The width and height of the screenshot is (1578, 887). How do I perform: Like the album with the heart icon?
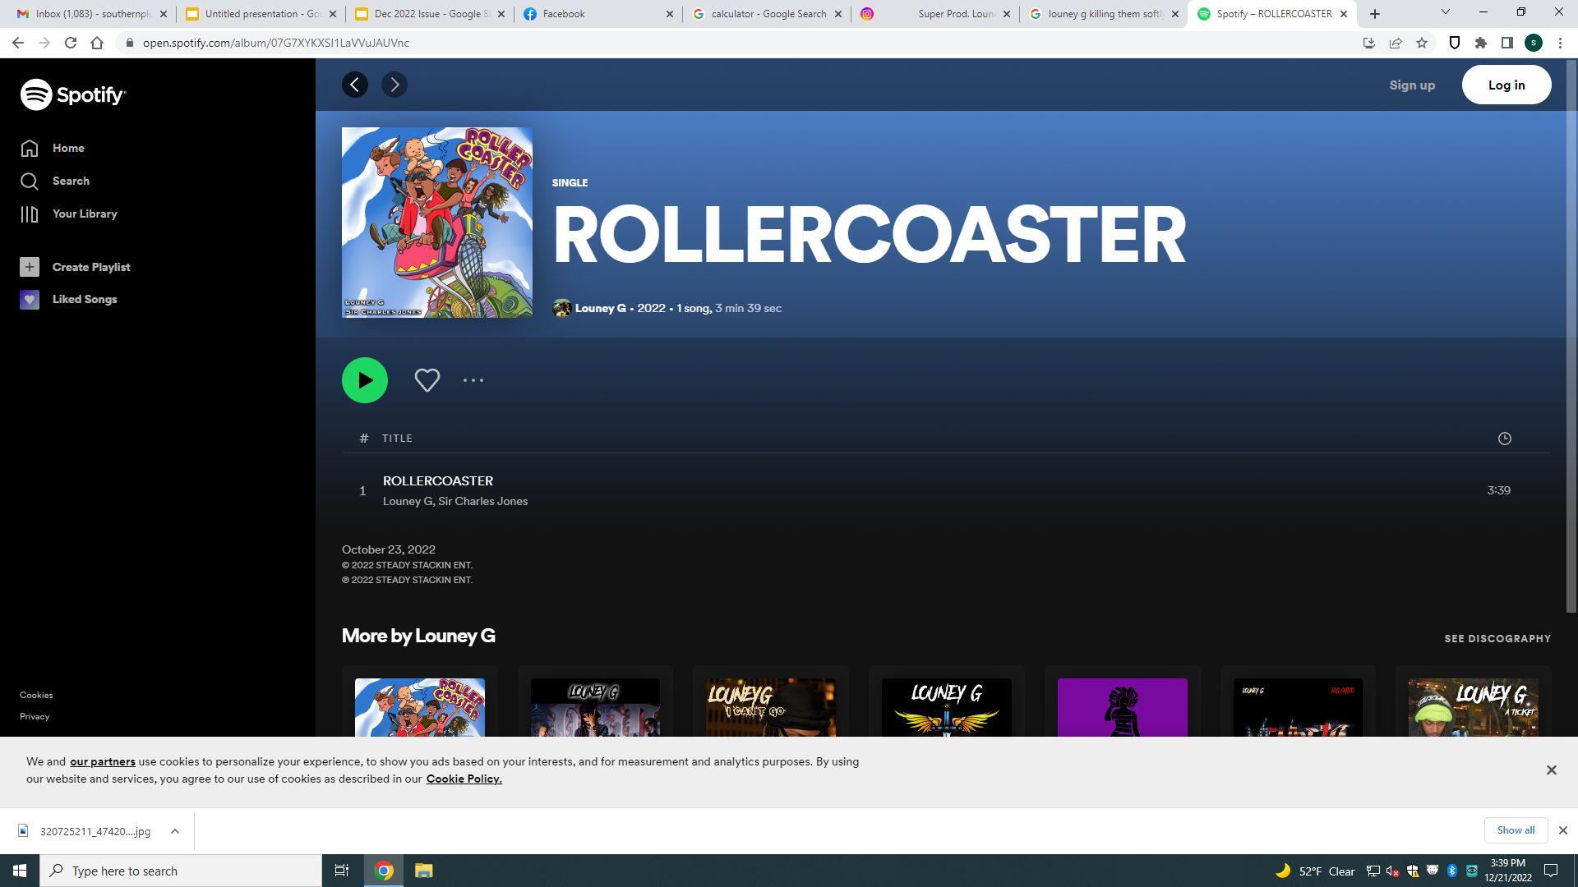427,380
